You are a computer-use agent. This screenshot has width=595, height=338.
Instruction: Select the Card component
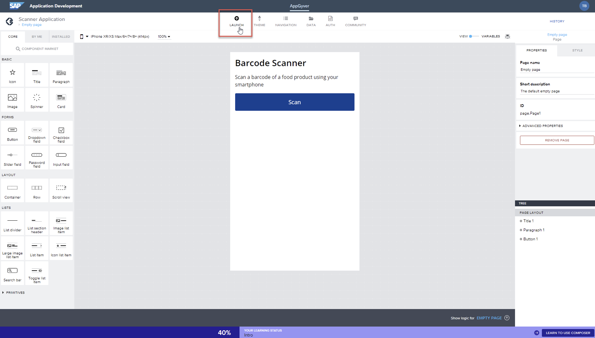(61, 100)
